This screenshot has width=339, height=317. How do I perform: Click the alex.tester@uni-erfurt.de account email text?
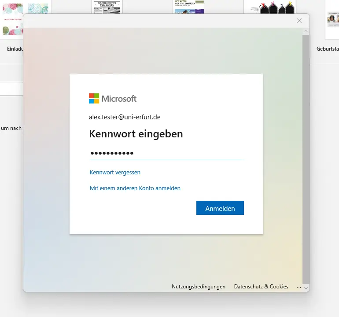click(125, 117)
